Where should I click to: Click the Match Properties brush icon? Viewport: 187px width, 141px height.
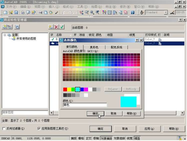[56, 12]
